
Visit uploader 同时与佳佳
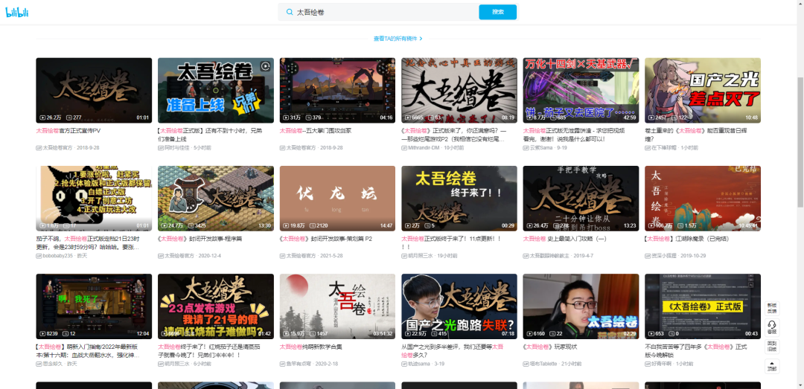tap(177, 147)
